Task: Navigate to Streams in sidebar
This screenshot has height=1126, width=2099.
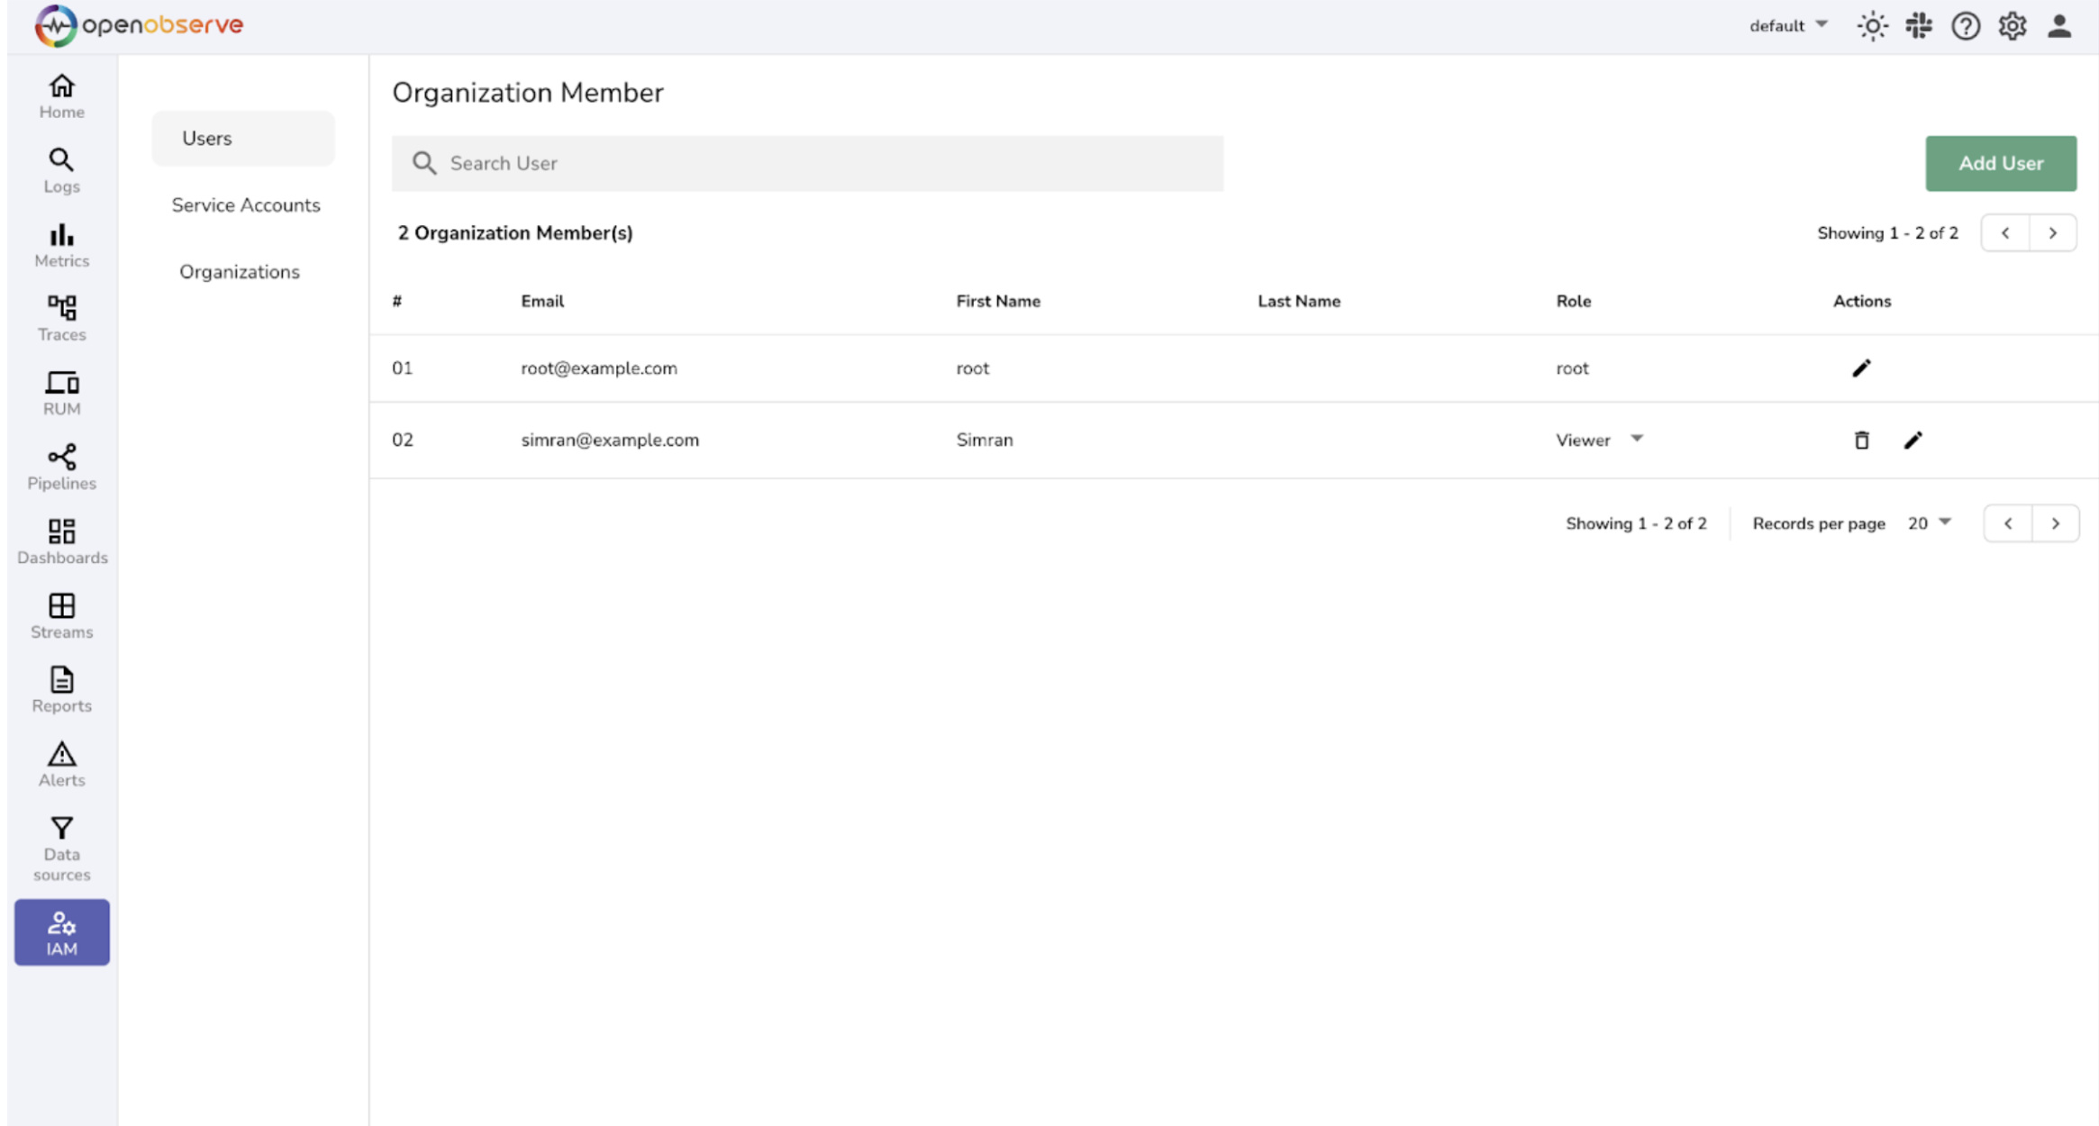Action: click(61, 616)
